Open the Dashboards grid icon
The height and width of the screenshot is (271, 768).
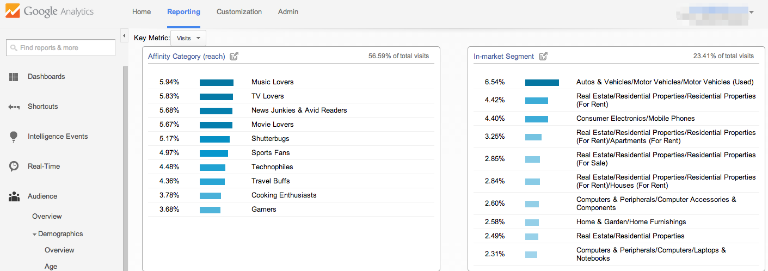pyautogui.click(x=14, y=77)
